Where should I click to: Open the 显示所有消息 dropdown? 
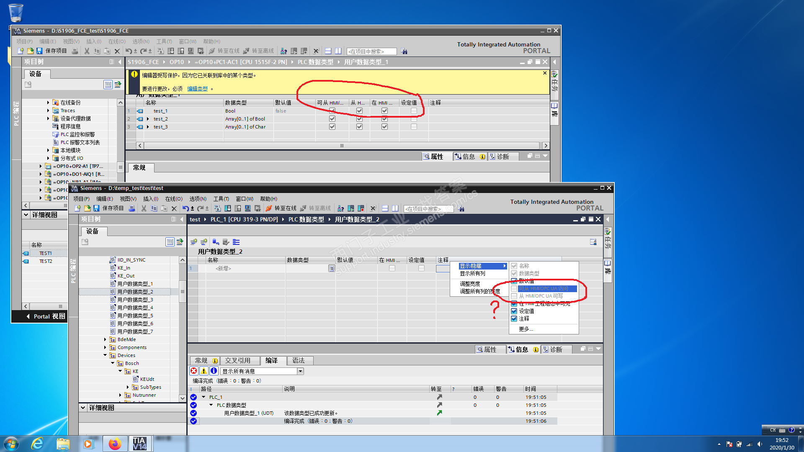point(300,371)
